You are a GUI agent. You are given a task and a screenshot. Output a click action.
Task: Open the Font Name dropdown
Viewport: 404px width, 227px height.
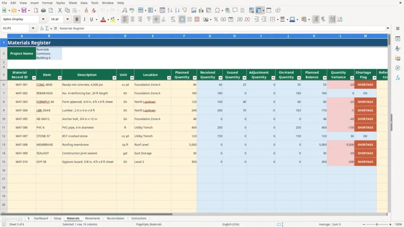[x=43, y=19]
